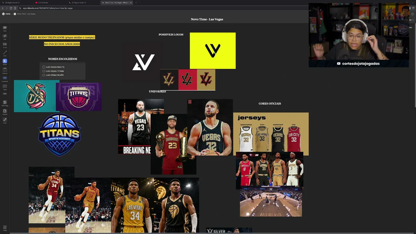
Task: Select the teal spartan Titans logo
Action: click(x=35, y=96)
